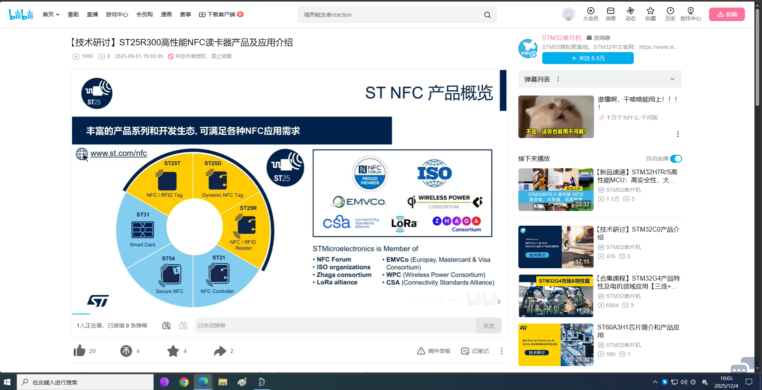Open more options beside 记笔记
Screen dimensions: 762x390
click(x=501, y=351)
